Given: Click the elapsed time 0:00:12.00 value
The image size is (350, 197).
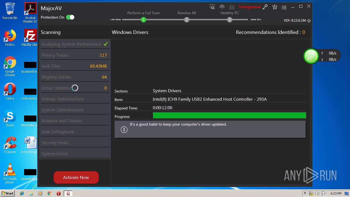Looking at the screenshot, I should click(162, 108).
